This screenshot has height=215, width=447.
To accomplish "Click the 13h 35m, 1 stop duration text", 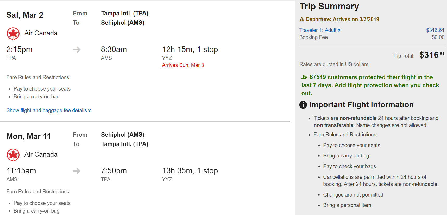I will (x=190, y=171).
